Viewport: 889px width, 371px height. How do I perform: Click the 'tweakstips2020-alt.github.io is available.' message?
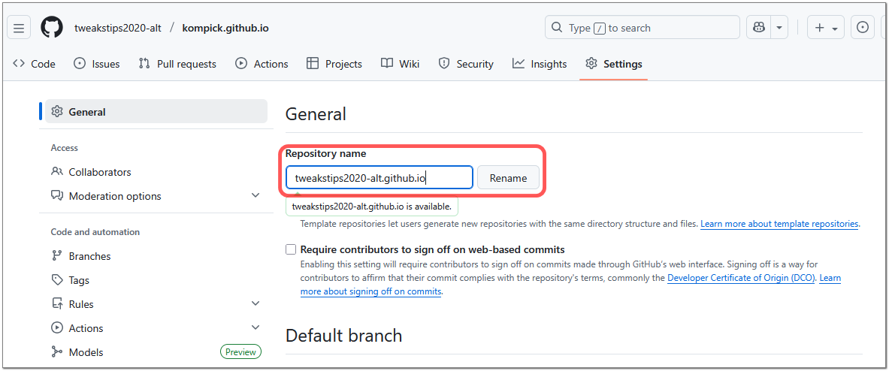[x=372, y=207]
